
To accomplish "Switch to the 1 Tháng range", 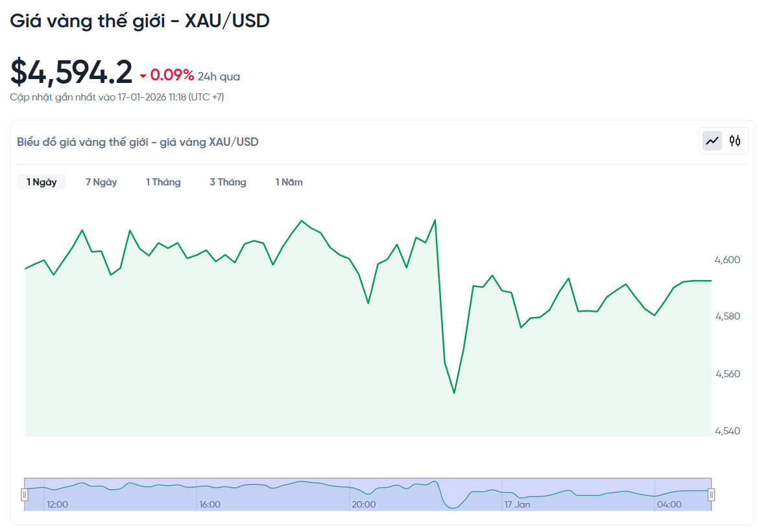I will [x=163, y=182].
